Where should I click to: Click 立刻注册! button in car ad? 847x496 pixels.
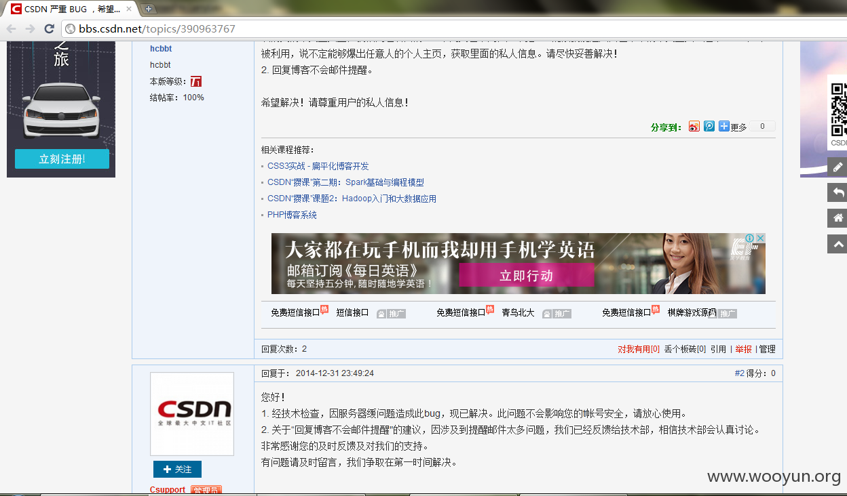[62, 159]
